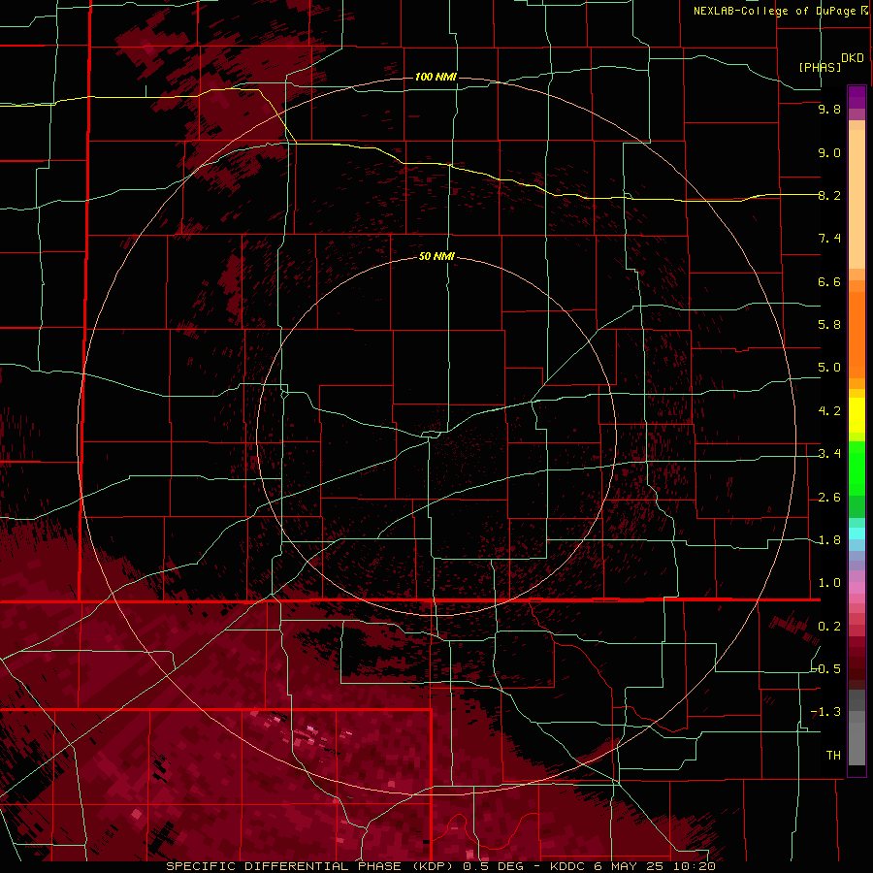This screenshot has width=873, height=873.
Task: Pick the pink segment of the color bar
Action: coord(857,588)
